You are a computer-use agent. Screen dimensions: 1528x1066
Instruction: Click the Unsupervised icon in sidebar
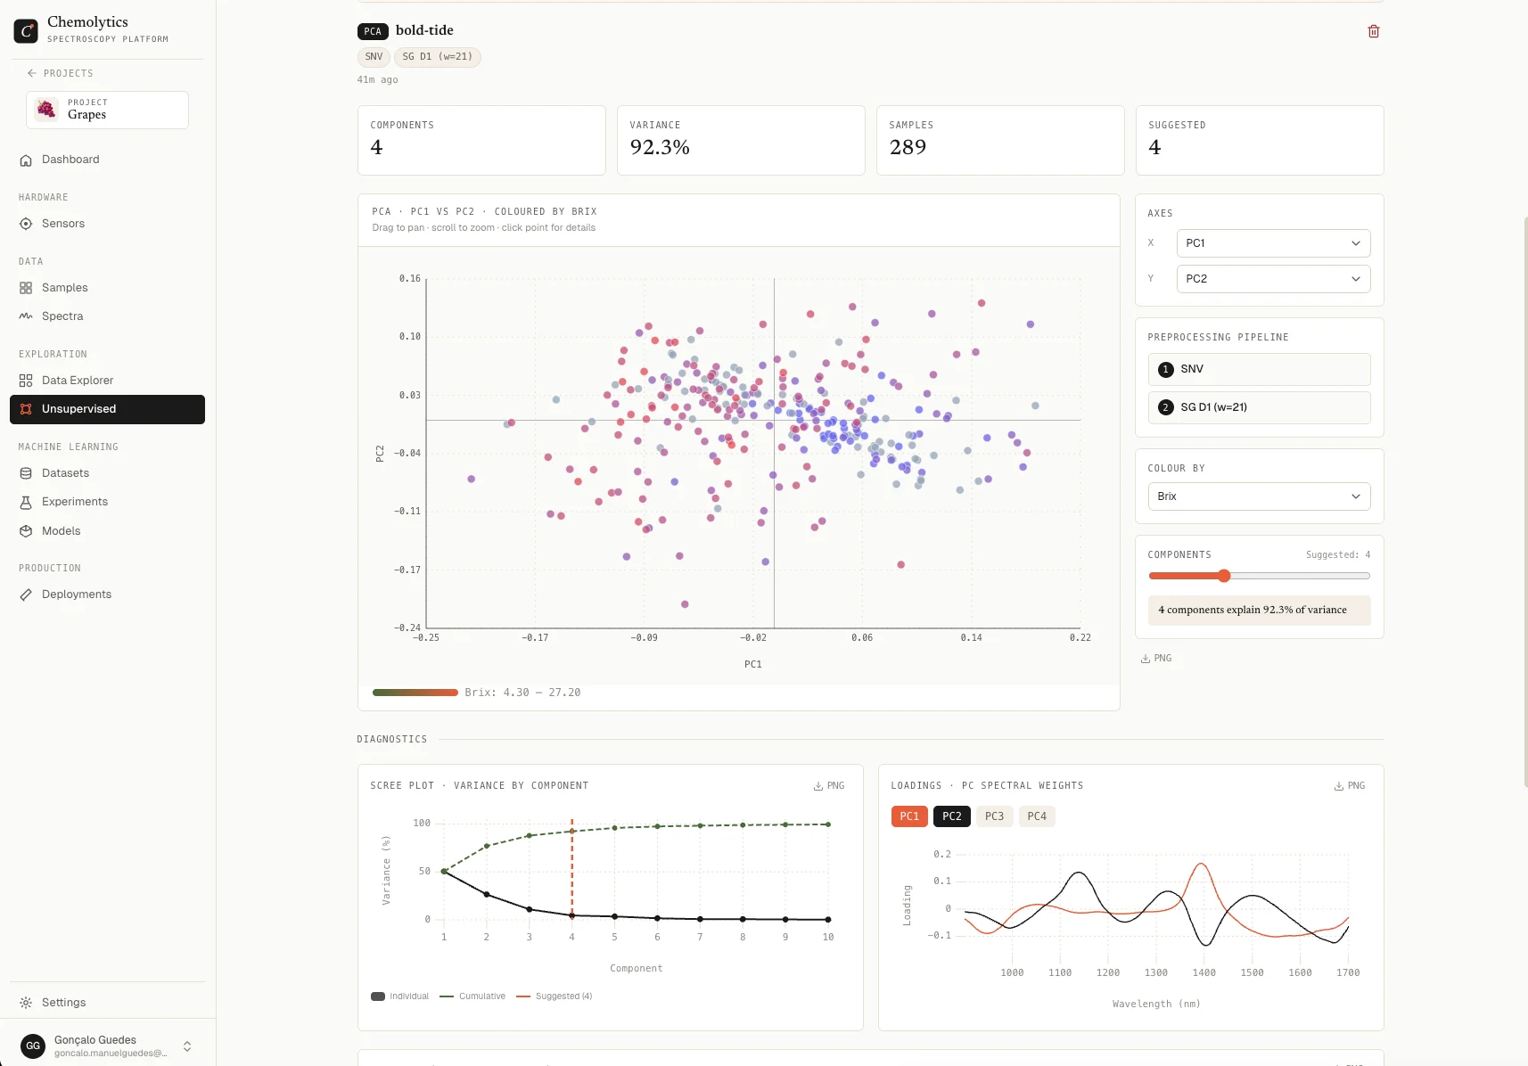click(x=26, y=409)
